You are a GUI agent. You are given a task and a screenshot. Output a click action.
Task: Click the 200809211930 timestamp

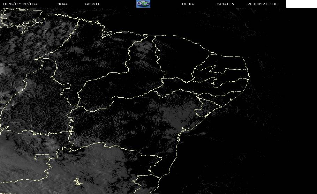coord(263,4)
